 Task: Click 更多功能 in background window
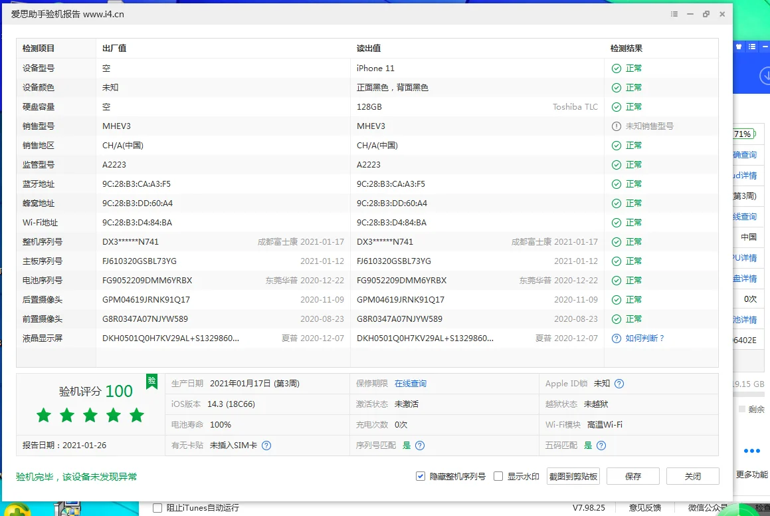[x=751, y=475]
